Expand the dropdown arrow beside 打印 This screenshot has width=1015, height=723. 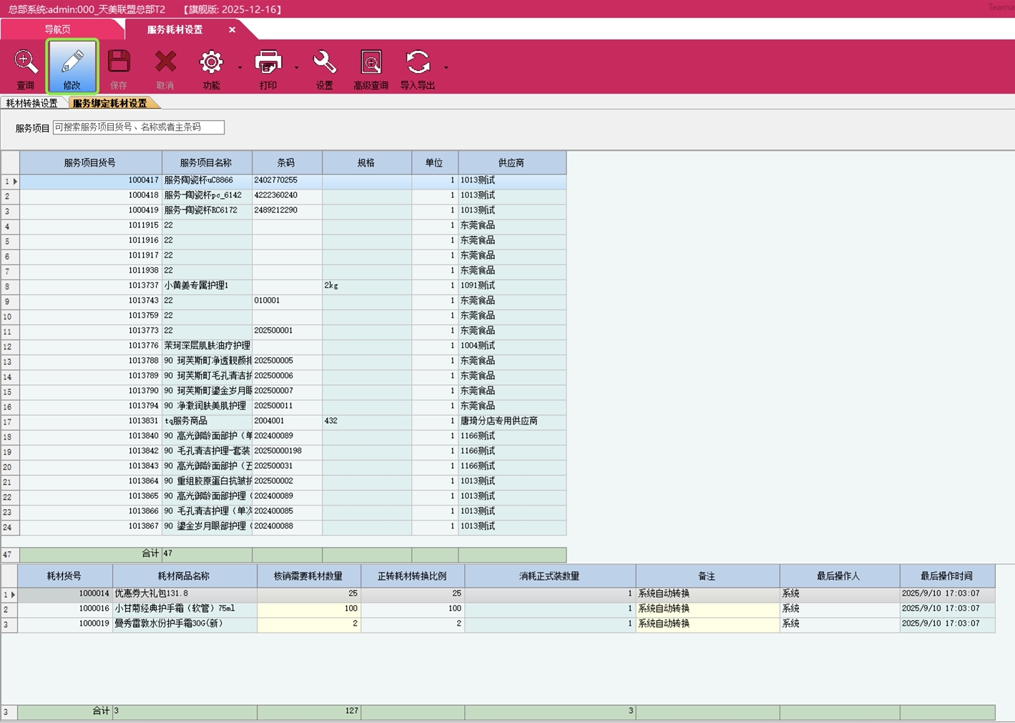(x=297, y=68)
